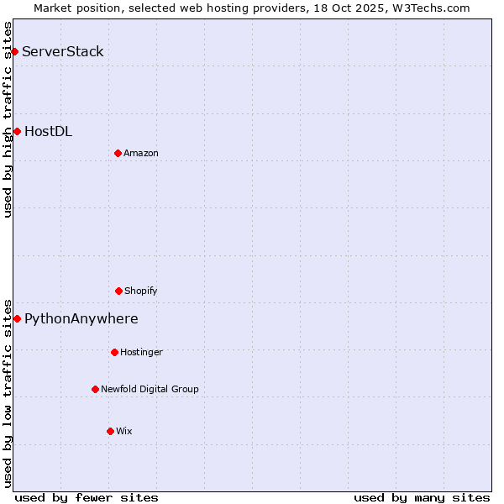Click the Newfold Digital Group label
This screenshot has width=504, height=504.
pyautogui.click(x=150, y=390)
